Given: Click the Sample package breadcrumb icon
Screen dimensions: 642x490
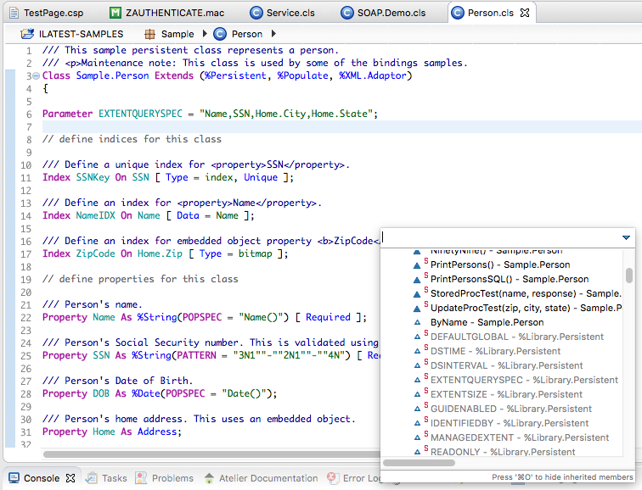Looking at the screenshot, I should (x=149, y=34).
